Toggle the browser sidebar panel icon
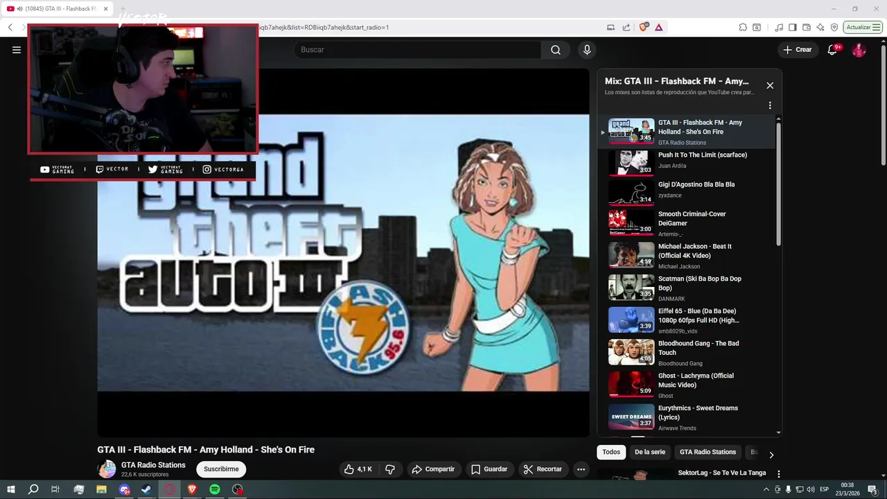This screenshot has width=887, height=499. tap(793, 27)
